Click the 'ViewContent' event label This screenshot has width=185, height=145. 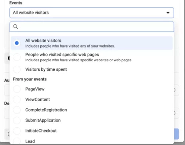38,99
